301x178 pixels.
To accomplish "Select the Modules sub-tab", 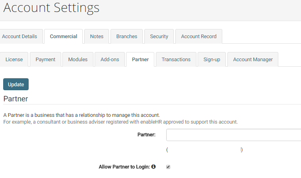I will click(78, 60).
